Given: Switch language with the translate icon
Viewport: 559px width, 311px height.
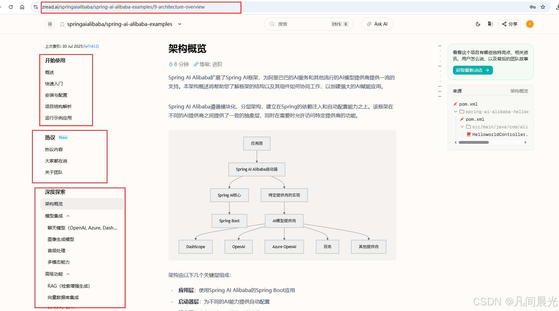Looking at the screenshot, I should coord(490,24).
